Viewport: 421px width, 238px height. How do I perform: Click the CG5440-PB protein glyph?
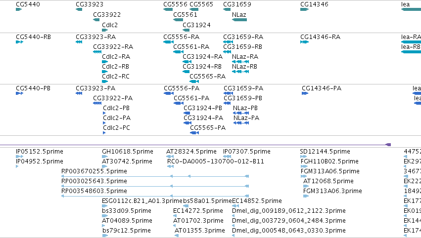(x=20, y=93)
